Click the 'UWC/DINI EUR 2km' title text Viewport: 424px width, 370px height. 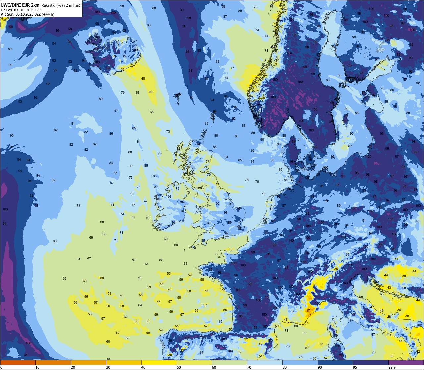(x=20, y=4)
